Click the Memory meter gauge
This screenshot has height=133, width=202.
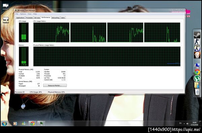point(24,57)
